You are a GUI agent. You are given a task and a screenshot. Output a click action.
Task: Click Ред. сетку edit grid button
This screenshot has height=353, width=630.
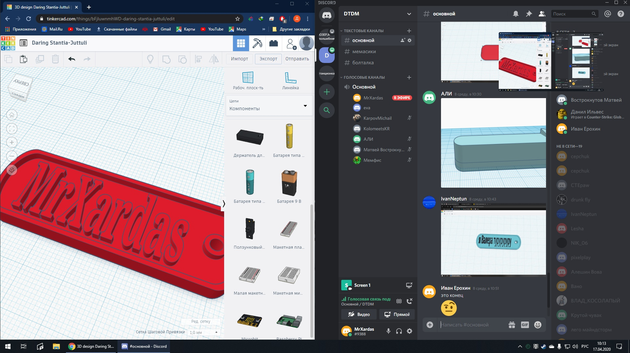coord(201,322)
